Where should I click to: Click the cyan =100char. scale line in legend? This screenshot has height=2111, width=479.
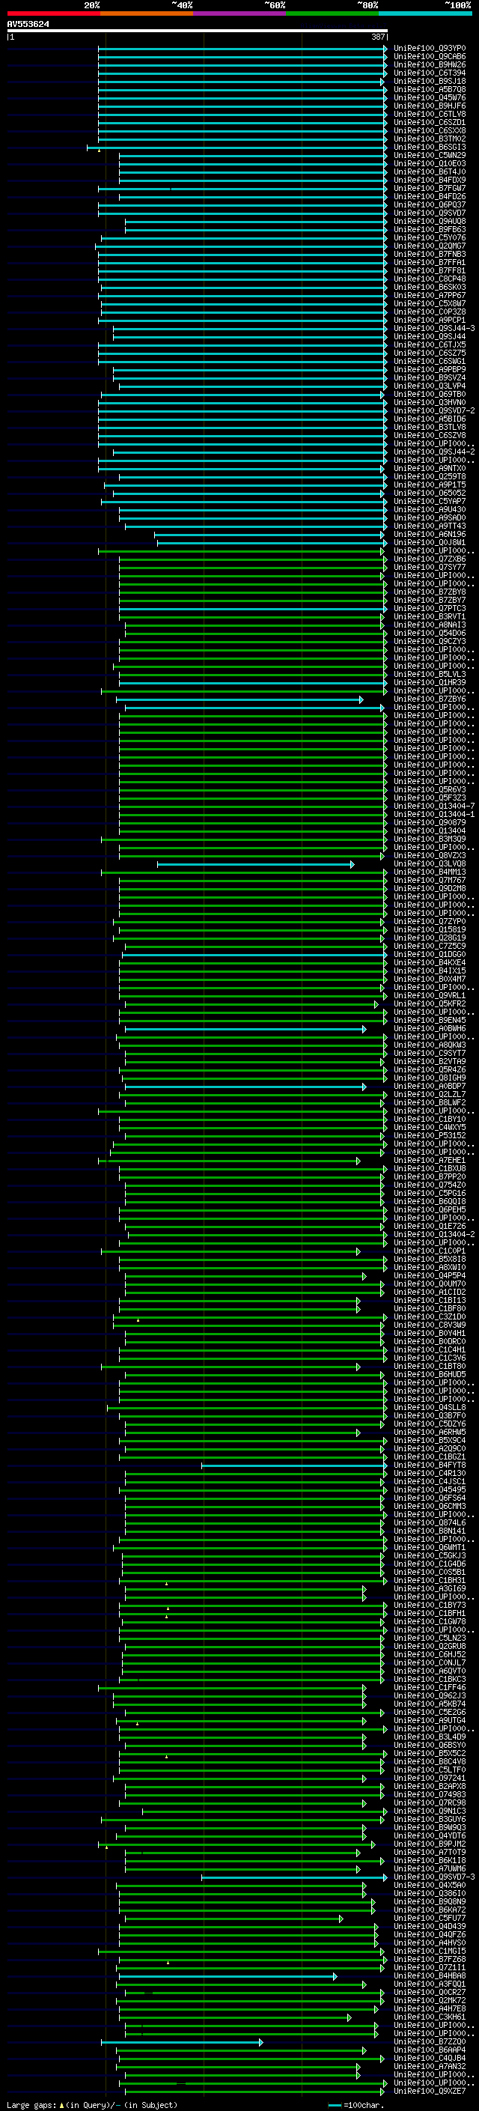(x=334, y=2104)
